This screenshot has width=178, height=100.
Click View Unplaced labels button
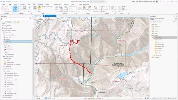click(x=105, y=9)
